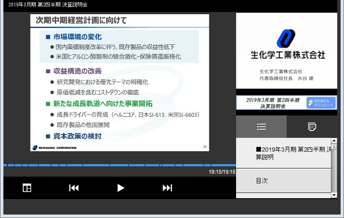Skip to the previous chapter

(x=74, y=188)
